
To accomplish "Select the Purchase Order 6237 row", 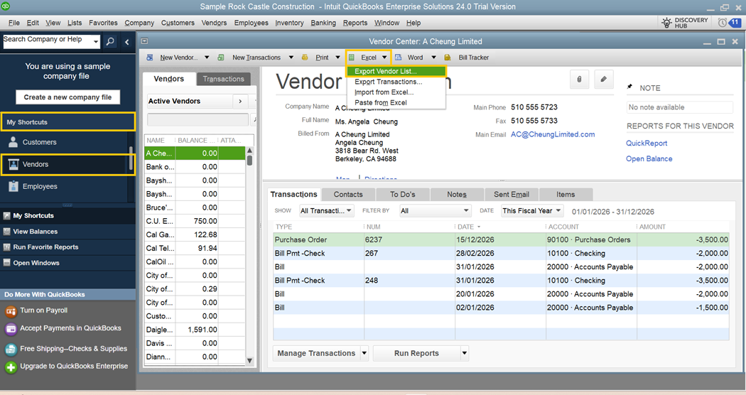I will [501, 240].
